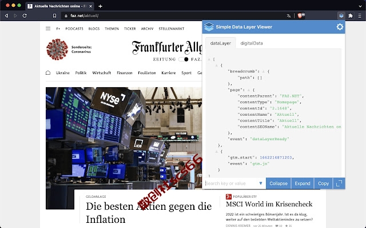This screenshot has height=228, width=366.
Task: Open the Coronavirus Sonderseite image
Action: pyautogui.click(x=57, y=50)
